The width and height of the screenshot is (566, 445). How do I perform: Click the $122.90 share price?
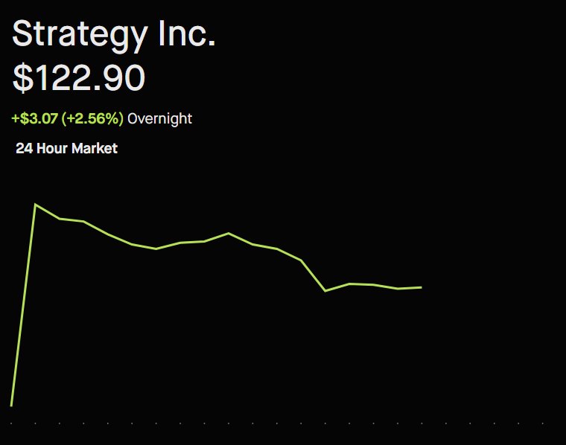(x=78, y=78)
